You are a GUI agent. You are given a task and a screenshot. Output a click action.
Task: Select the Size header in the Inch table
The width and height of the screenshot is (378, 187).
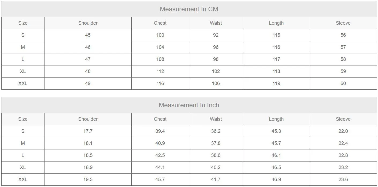pos(23,119)
